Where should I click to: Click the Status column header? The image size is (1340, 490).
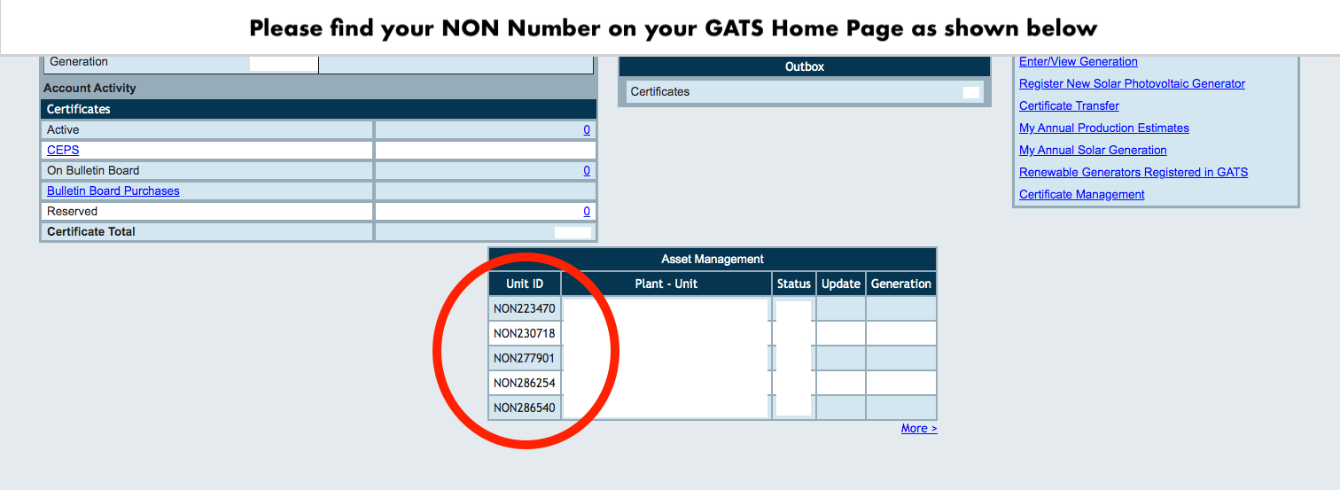794,284
